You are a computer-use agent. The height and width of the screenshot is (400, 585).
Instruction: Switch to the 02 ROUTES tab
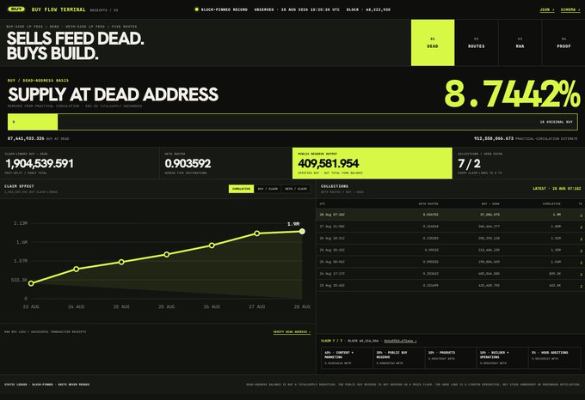(x=477, y=43)
